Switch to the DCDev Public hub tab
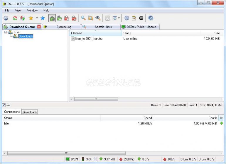Image resolution: width=226 pixels, height=164 pixels. 140,27
